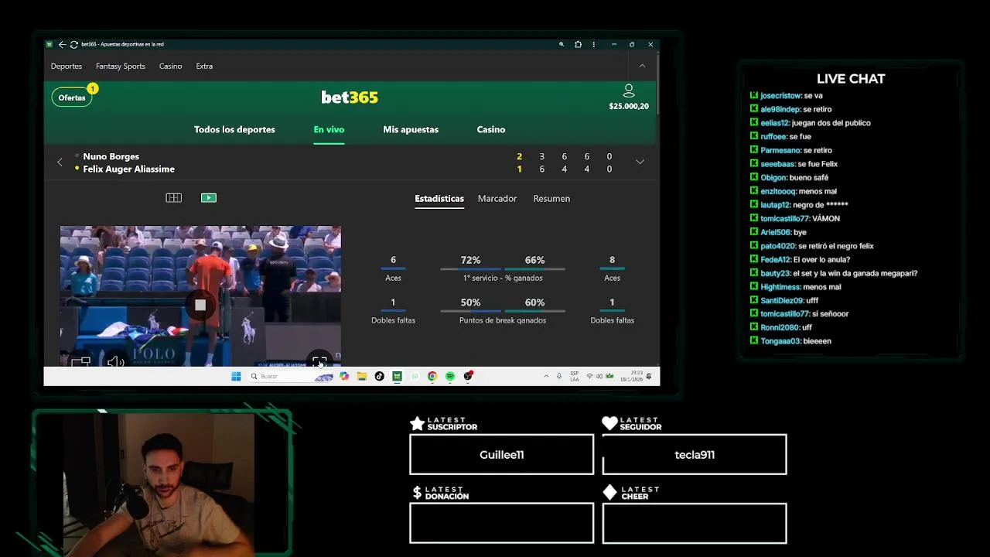
Task: Expand the match scoreboard dropdown chevron
Action: (640, 162)
